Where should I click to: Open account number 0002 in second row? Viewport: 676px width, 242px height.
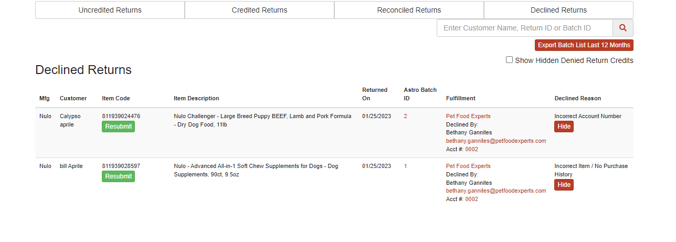click(x=472, y=199)
